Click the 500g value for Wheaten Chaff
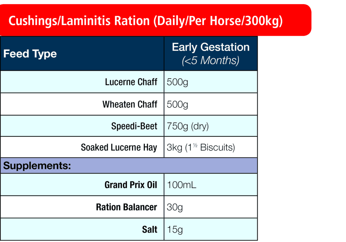 (177, 104)
